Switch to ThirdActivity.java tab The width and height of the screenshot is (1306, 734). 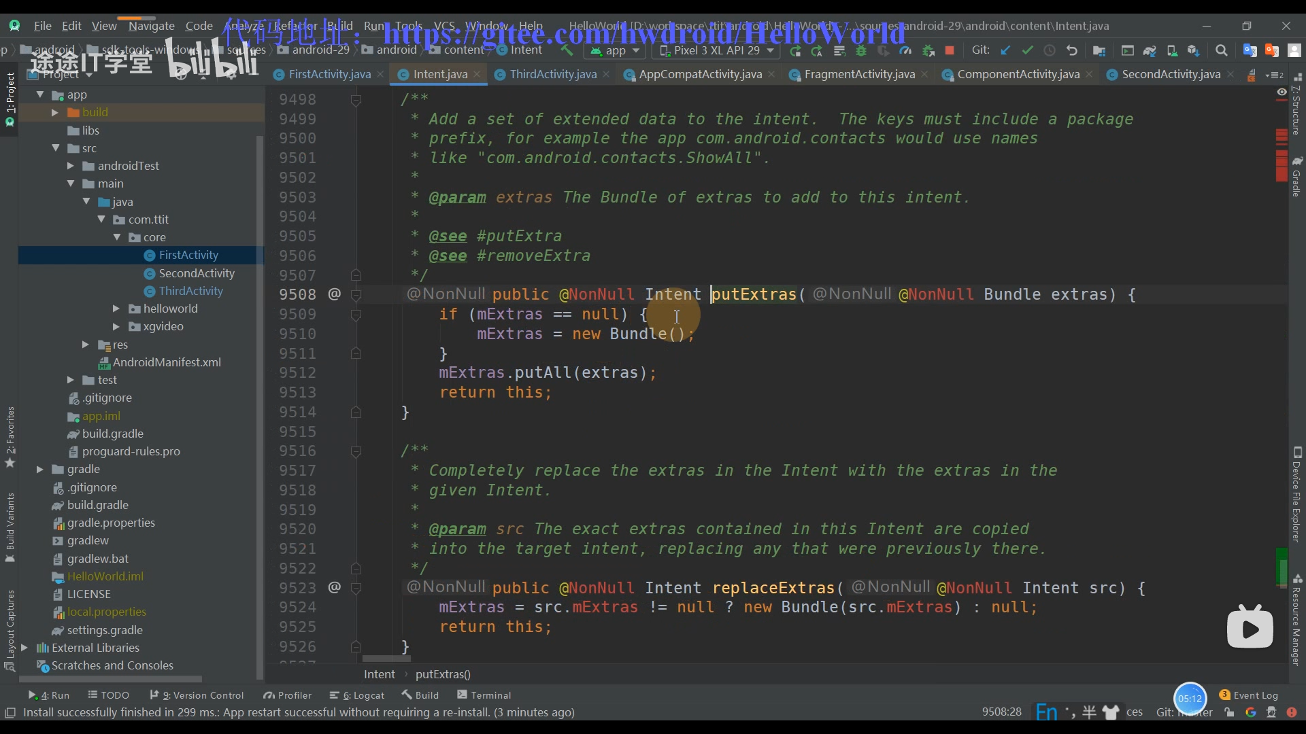click(x=551, y=73)
